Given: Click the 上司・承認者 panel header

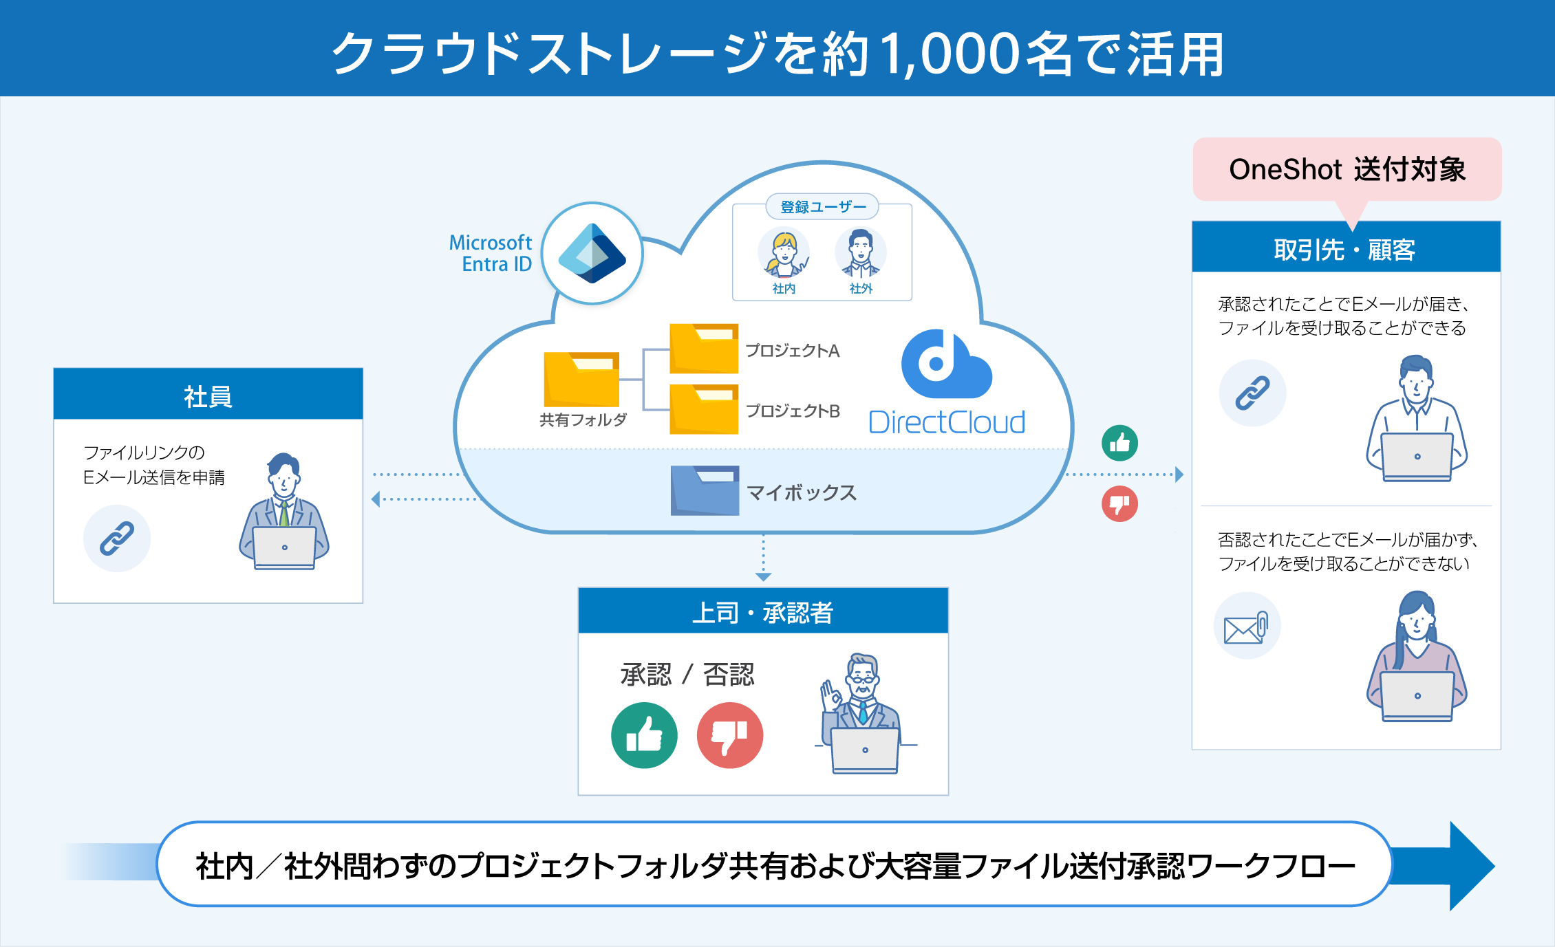Looking at the screenshot, I should point(763,611).
